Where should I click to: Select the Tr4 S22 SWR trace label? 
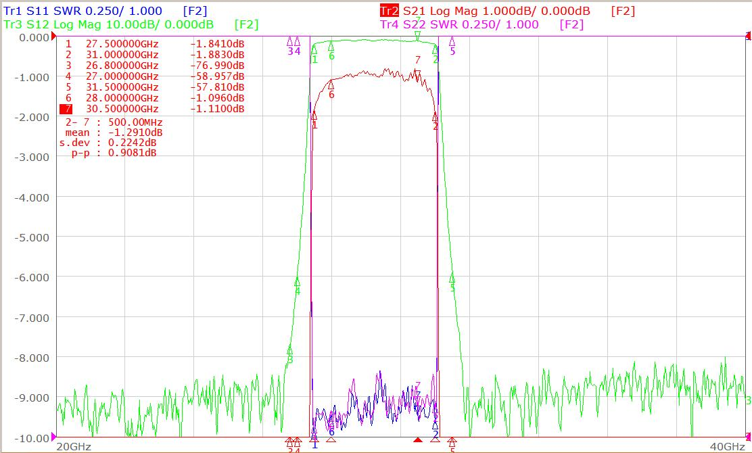point(459,24)
